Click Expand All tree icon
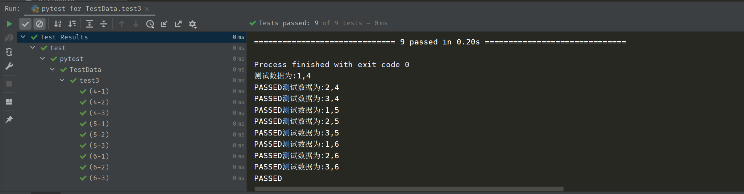 pos(89,24)
